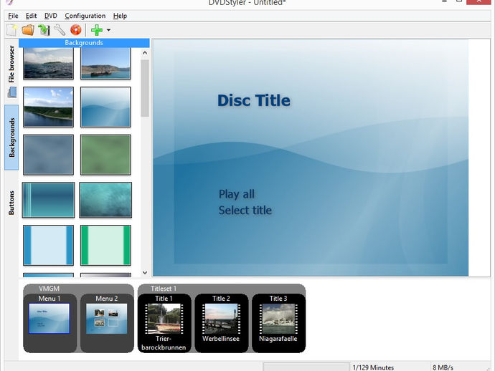Open the DVD menu
The image size is (495, 371).
click(50, 16)
